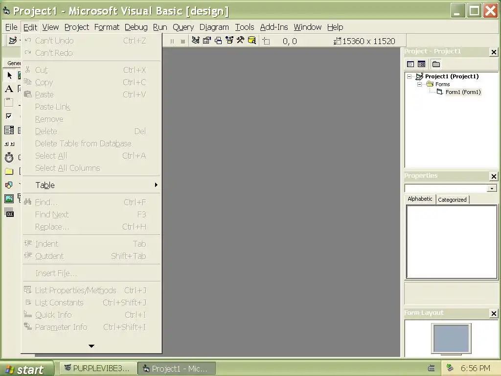Image resolution: width=501 pixels, height=376 pixels.
Task: Open Project Explorer from the toolbar
Action: [x=196, y=41]
